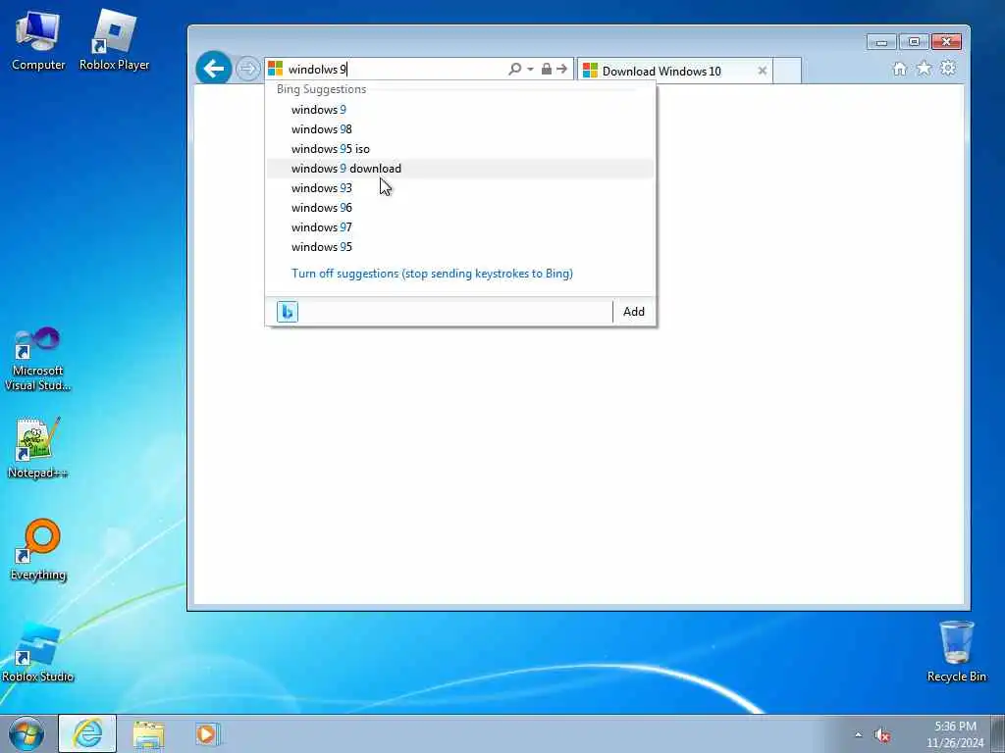
Task: Minimize the Internet Explorer window
Action: tap(881, 42)
